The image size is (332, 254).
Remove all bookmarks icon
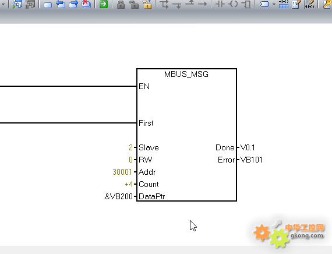(x=86, y=4)
